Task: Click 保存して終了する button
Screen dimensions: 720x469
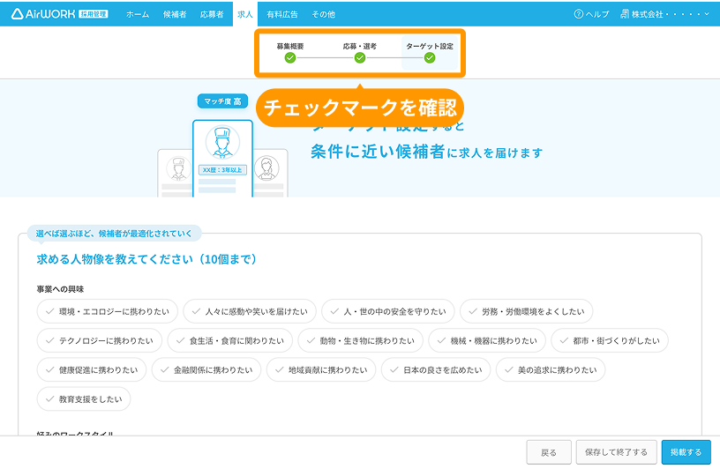Action: tap(616, 452)
